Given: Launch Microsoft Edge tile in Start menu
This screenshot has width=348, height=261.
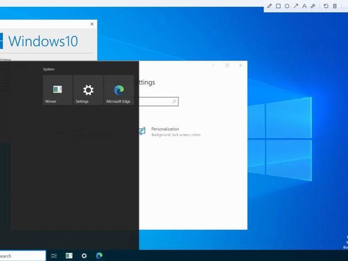Looking at the screenshot, I should coord(119,90).
